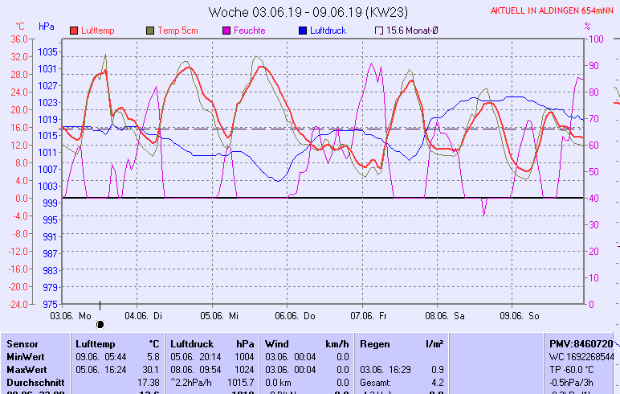Click the red Lufttemp legend swatch
Image resolution: width=620 pixels, height=394 pixels.
[x=75, y=31]
